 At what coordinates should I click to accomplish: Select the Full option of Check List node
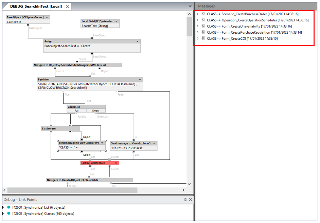(x=76, y=111)
